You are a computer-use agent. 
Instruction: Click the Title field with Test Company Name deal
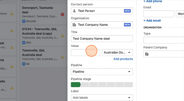102,39
